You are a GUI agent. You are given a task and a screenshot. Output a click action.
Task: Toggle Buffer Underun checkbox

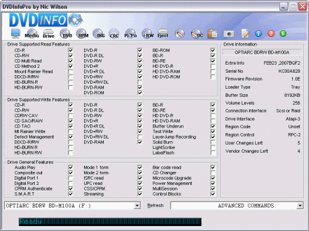(213, 126)
